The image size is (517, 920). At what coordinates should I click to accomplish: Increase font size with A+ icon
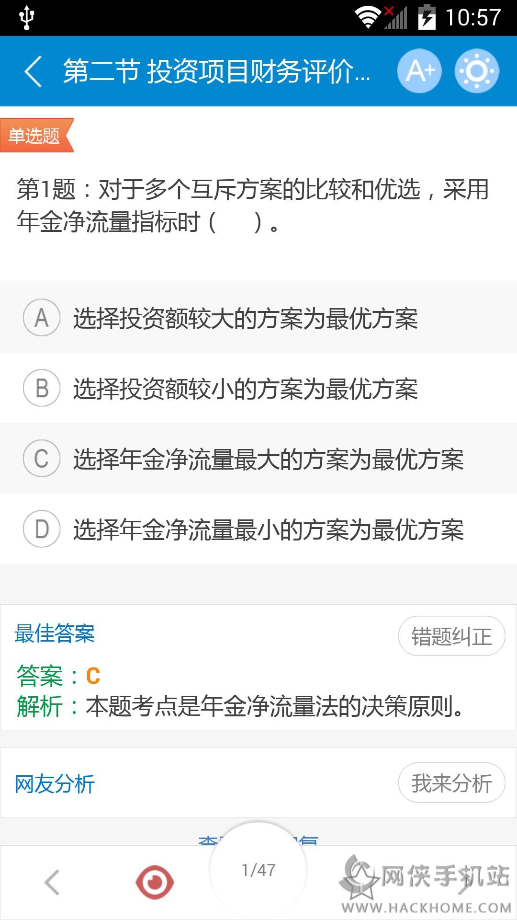[419, 71]
